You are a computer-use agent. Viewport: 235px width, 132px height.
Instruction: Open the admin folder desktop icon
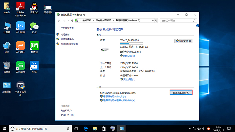tap(7, 8)
